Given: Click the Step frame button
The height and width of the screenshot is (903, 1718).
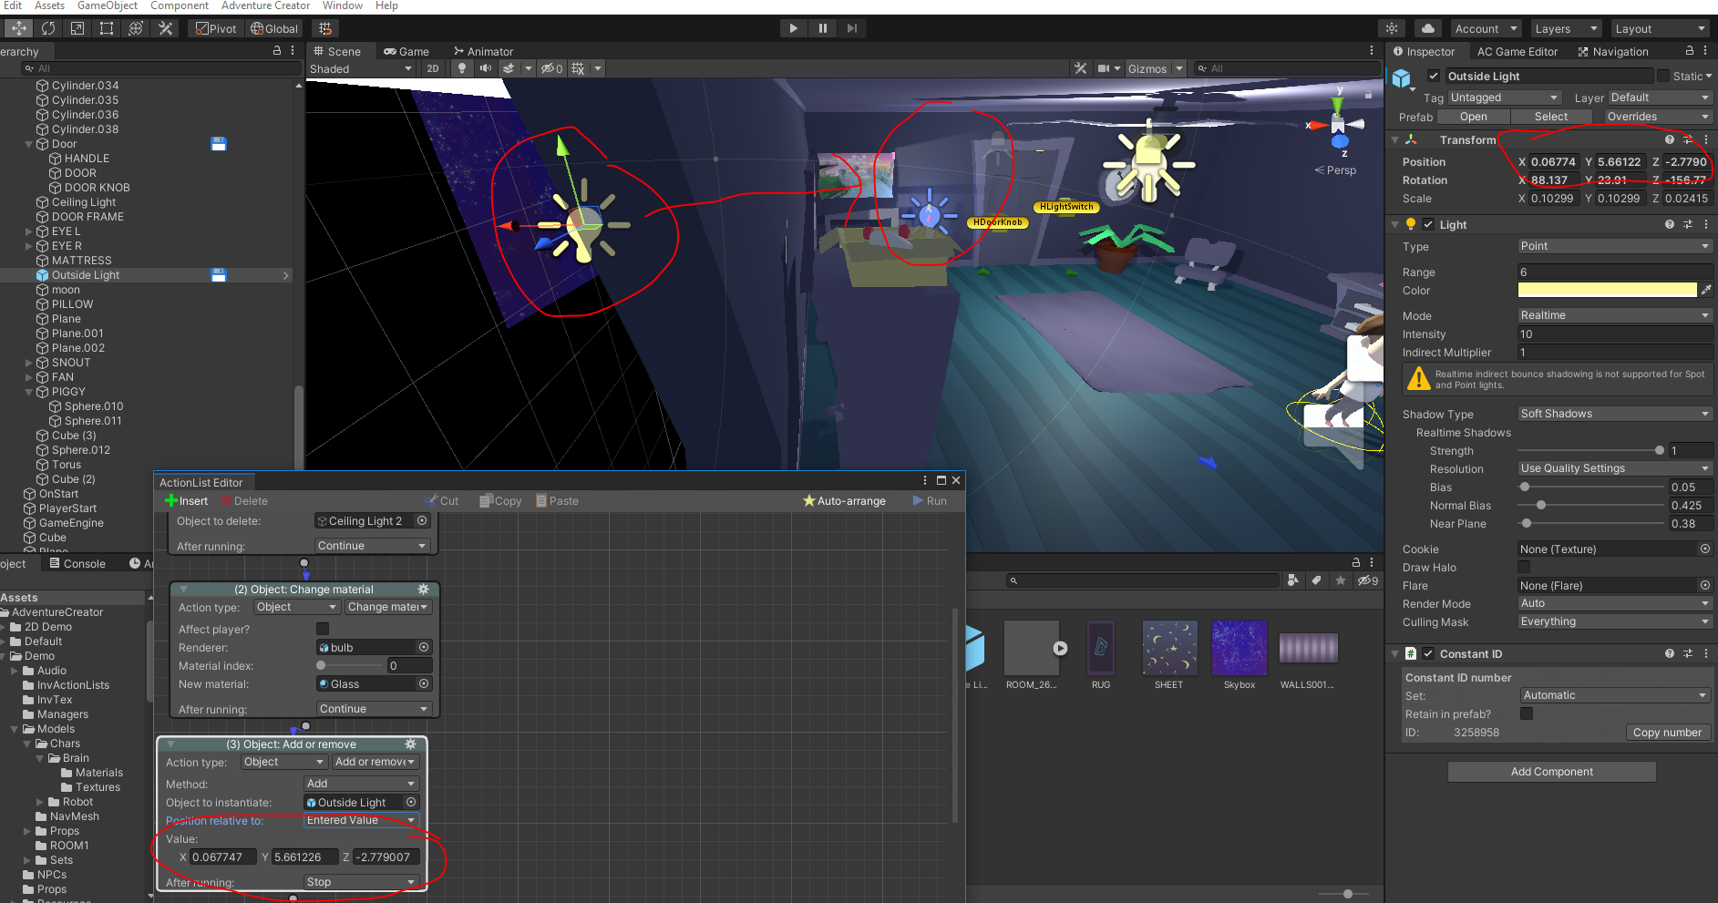Looking at the screenshot, I should point(852,28).
